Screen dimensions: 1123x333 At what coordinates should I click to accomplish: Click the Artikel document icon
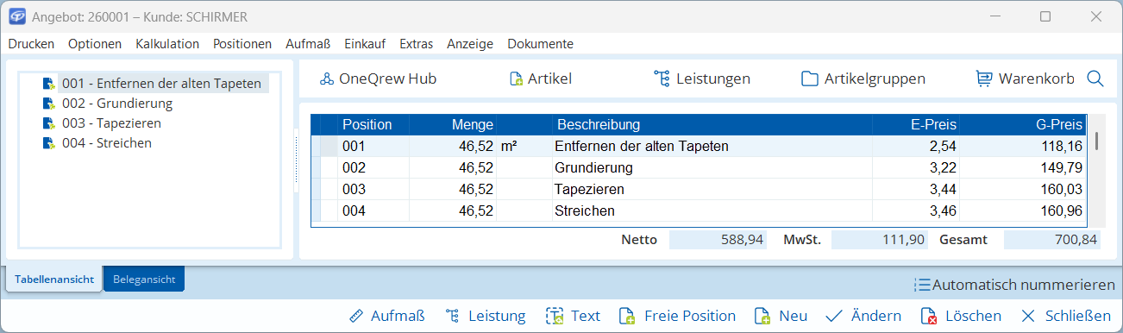517,79
